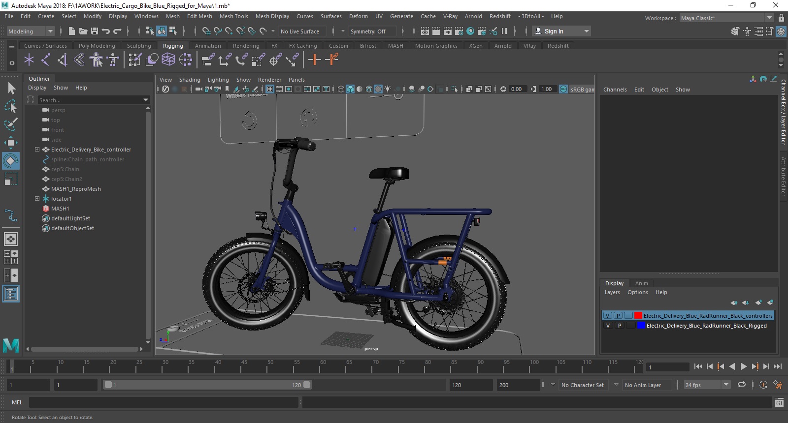788x423 pixels.
Task: Click the Create Locator shelf icon
Action: (x=29, y=60)
